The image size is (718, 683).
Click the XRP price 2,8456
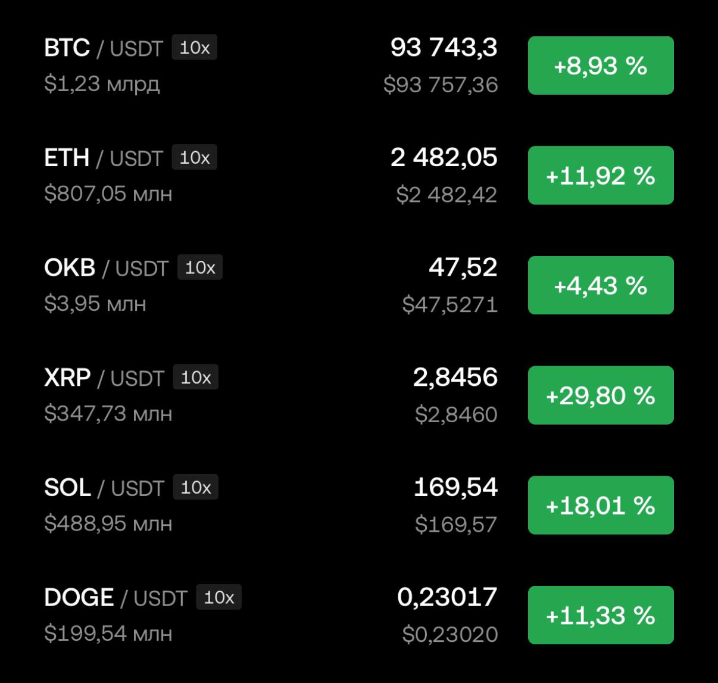pos(455,378)
